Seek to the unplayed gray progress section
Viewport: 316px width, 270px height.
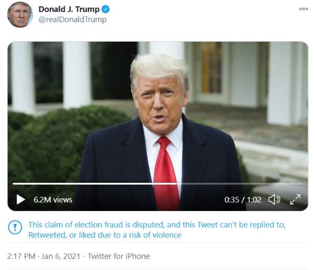[x=240, y=184]
